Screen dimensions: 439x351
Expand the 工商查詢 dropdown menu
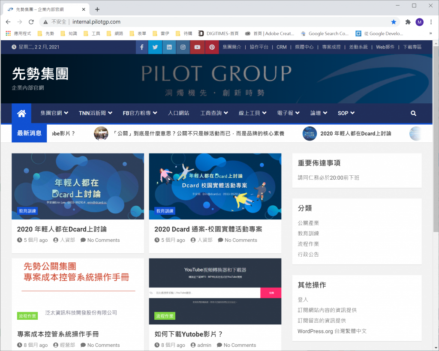click(x=214, y=113)
